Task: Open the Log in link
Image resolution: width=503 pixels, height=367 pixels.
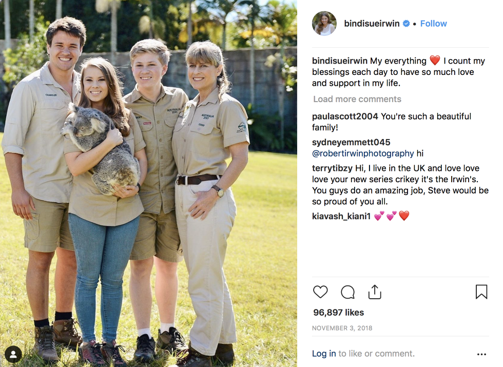Action: coord(324,354)
